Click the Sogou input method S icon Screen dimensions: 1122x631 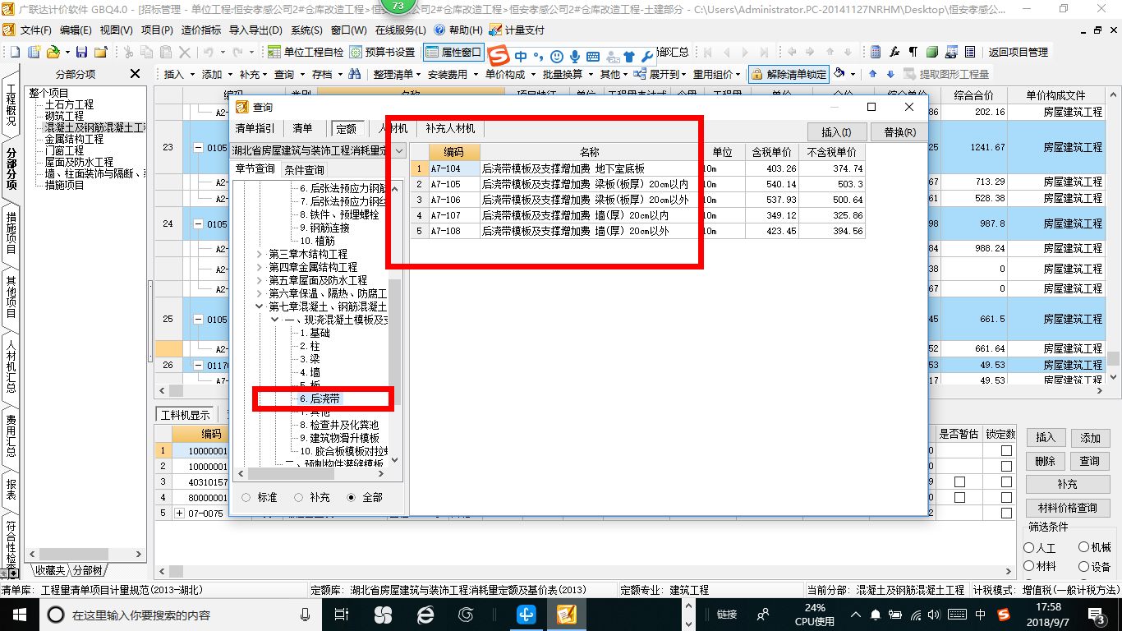(499, 56)
